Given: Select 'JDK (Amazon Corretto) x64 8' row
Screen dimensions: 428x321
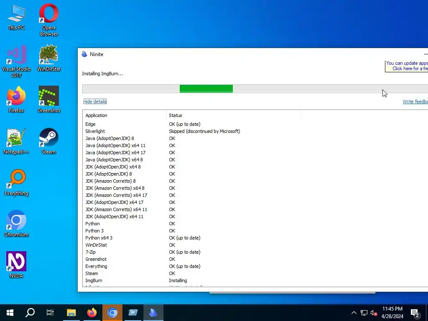Looking at the screenshot, I should pyautogui.click(x=255, y=188).
